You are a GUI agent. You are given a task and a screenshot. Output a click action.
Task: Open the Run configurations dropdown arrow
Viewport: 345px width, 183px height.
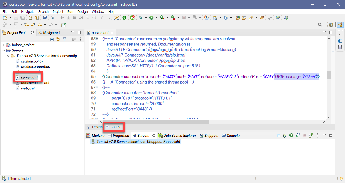click(157, 18)
